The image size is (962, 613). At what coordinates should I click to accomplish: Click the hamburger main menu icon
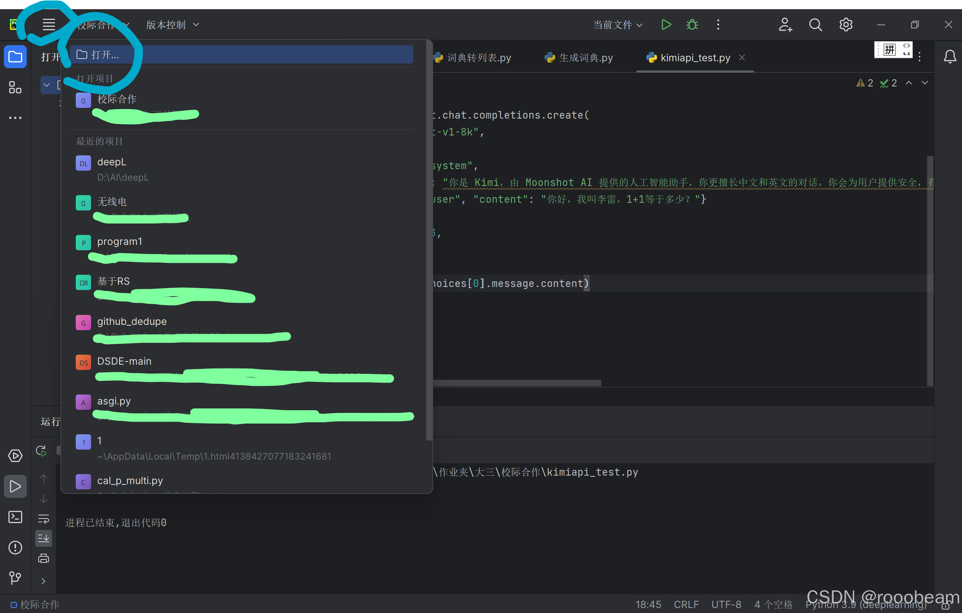tap(49, 24)
